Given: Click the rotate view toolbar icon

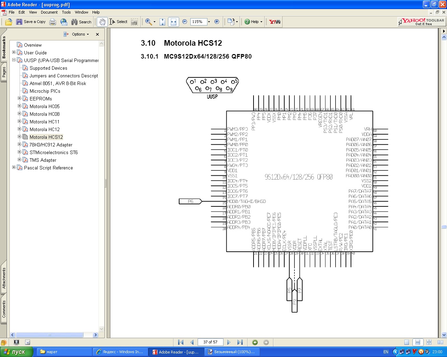Looking at the screenshot, I should pyautogui.click(x=231, y=22).
